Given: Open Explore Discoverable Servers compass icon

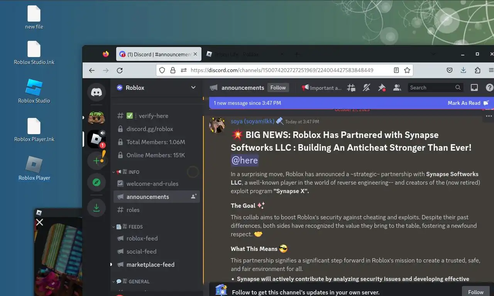Looking at the screenshot, I should click(96, 182).
